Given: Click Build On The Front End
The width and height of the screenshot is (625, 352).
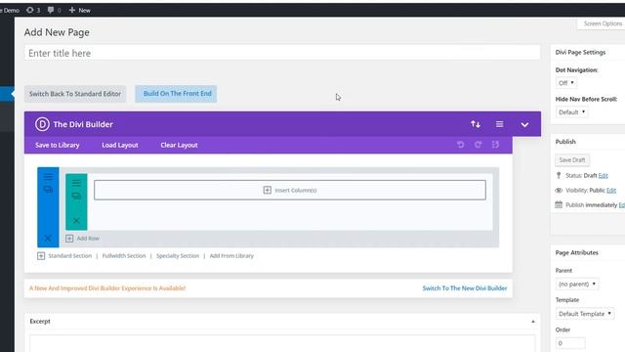Looking at the screenshot, I should 176,94.
